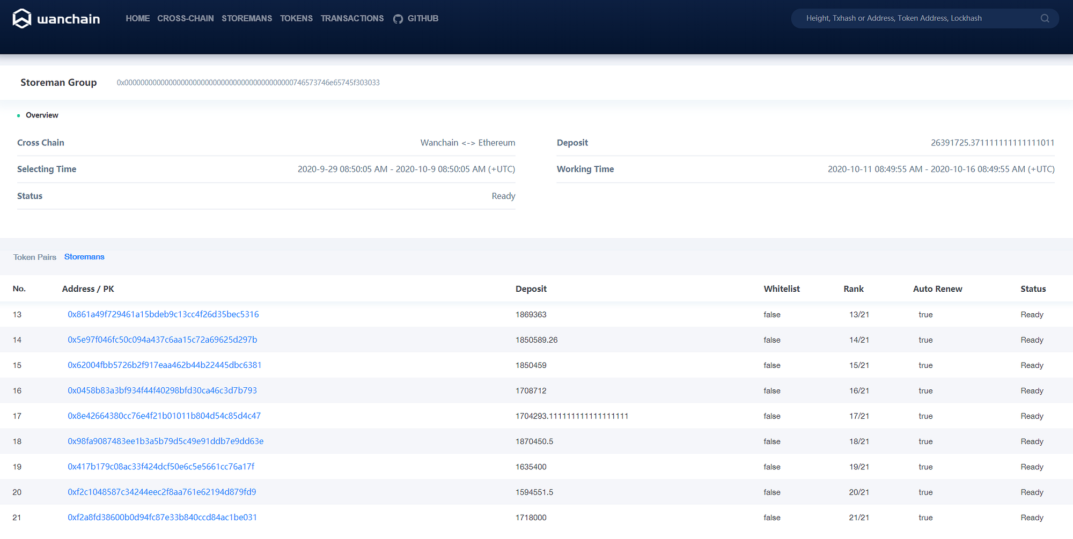The width and height of the screenshot is (1073, 539).
Task: Click rank value 13/21
Action: 859,315
